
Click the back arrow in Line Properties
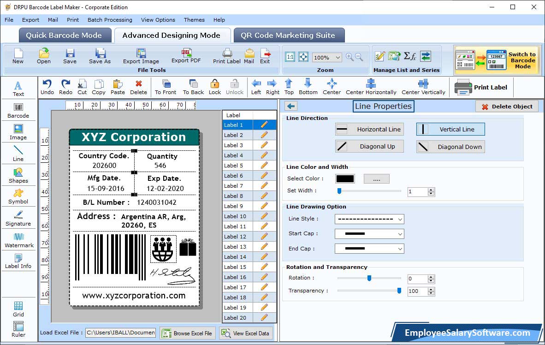coord(291,106)
